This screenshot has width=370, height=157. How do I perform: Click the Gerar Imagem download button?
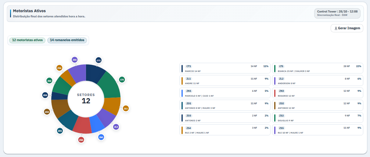pyautogui.click(x=347, y=28)
